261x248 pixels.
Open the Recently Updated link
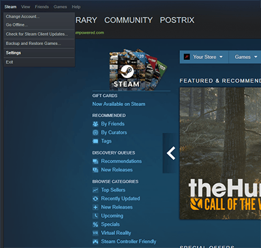pos(121,198)
